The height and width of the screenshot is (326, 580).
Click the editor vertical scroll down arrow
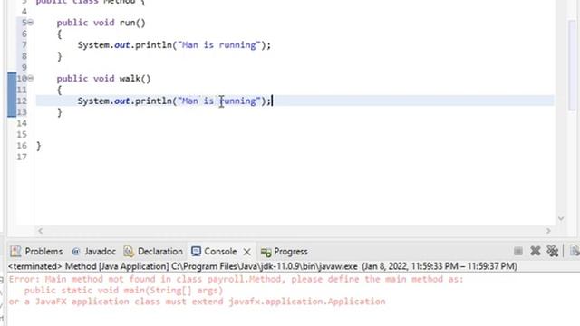pos(561,218)
